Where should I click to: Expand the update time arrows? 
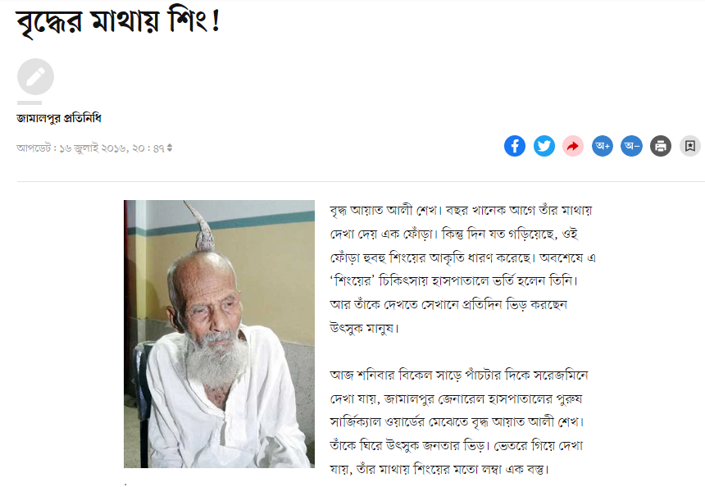170,148
